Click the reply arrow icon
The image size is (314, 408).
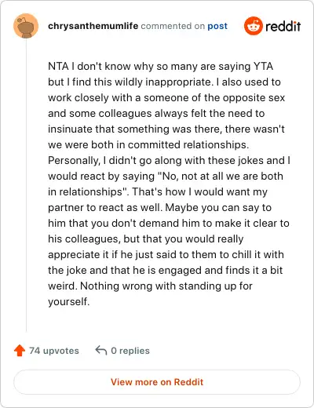101,351
